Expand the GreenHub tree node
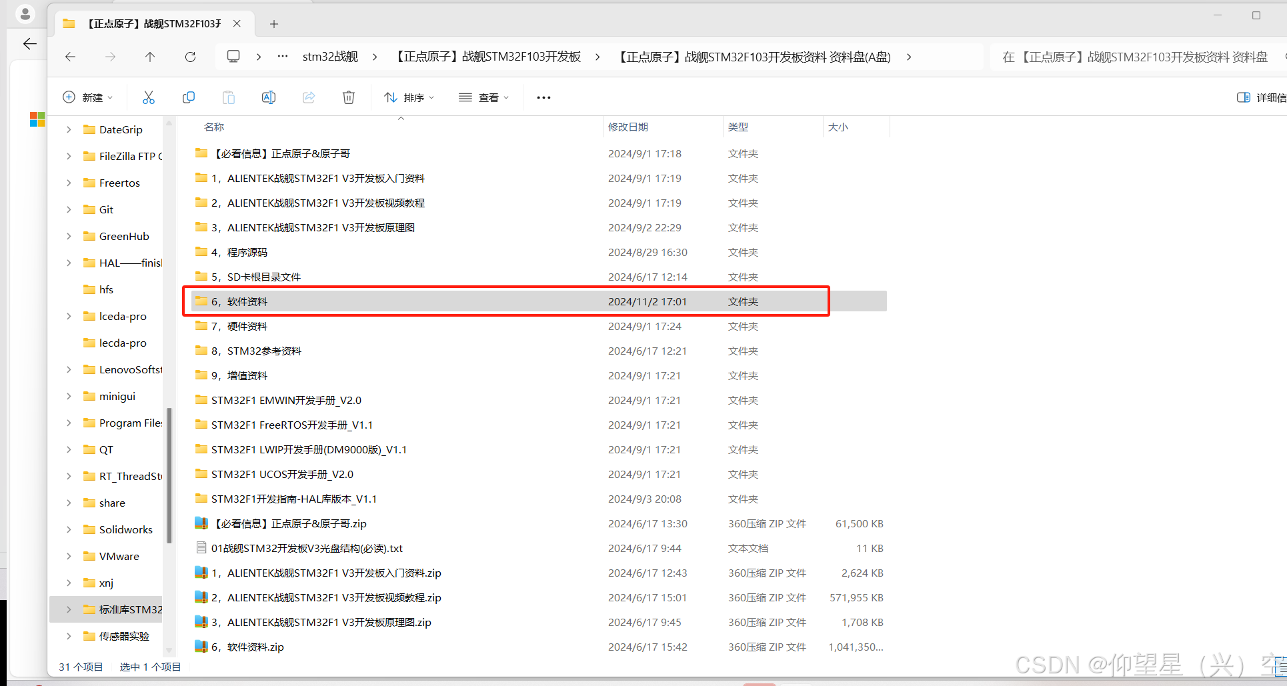 69,236
